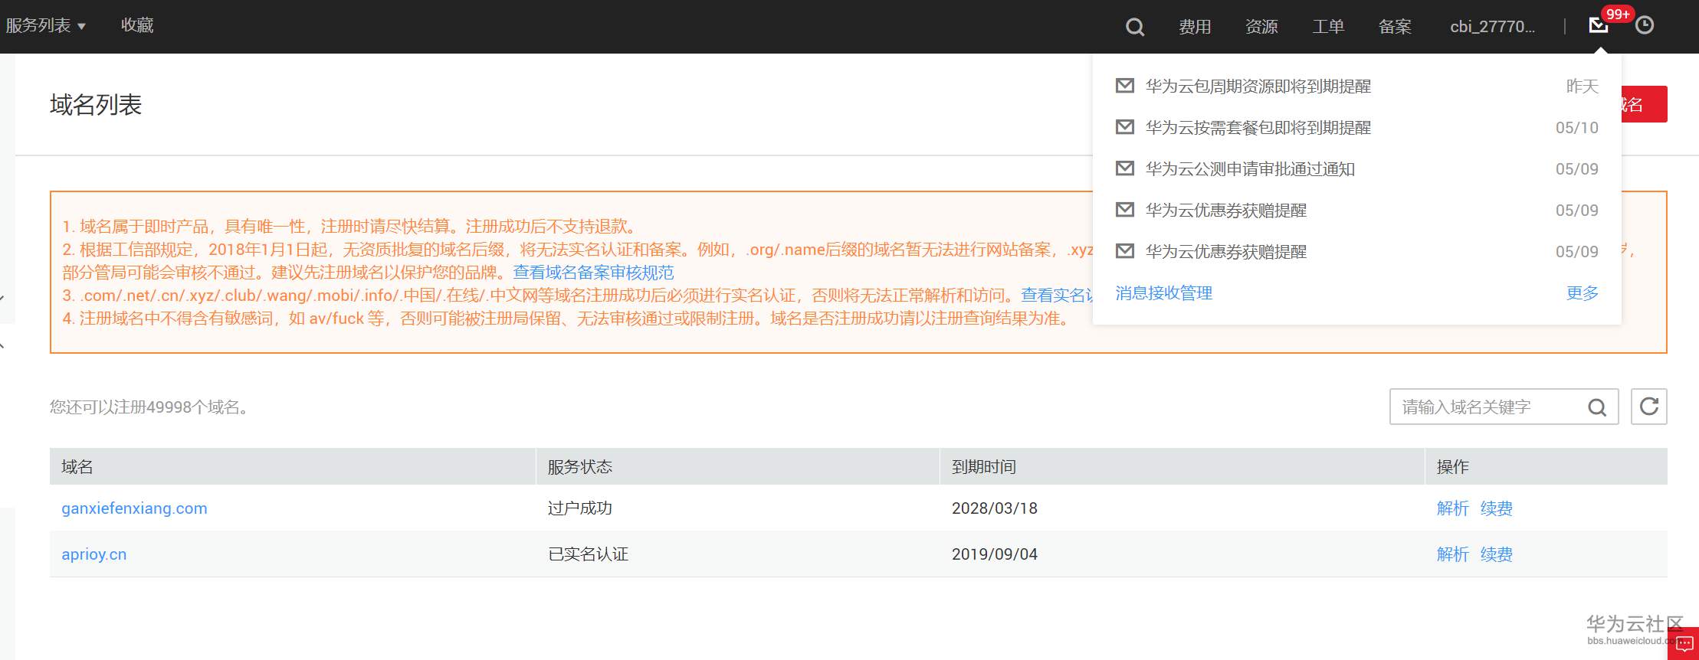1699x660 pixels.
Task: Open 消息接收管理 settings link
Action: pyautogui.click(x=1163, y=293)
